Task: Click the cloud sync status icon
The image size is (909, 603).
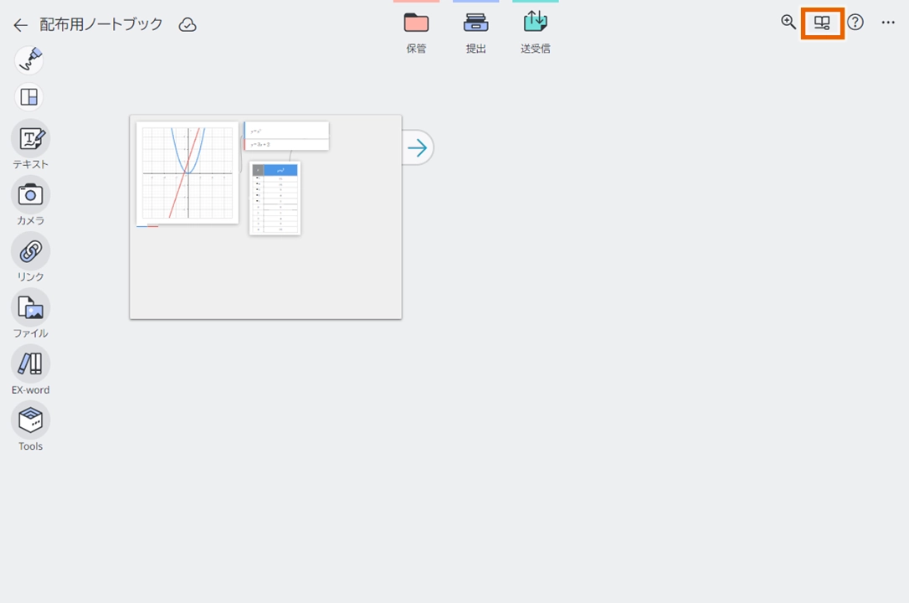Action: [x=188, y=25]
